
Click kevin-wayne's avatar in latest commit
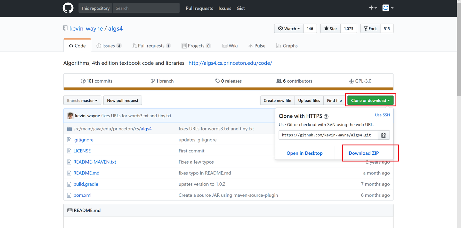[x=70, y=116]
